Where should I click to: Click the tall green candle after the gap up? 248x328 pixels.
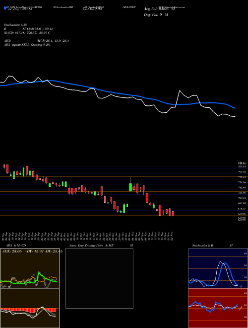[x=130, y=187]
